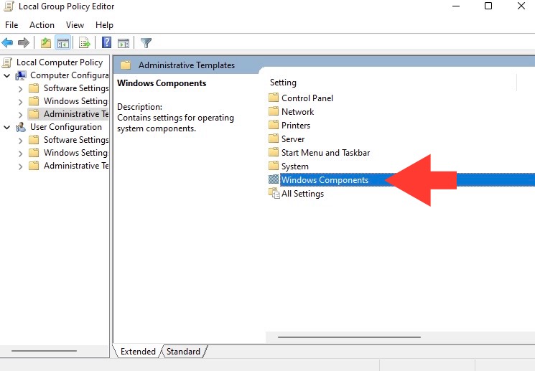The height and width of the screenshot is (371, 535).
Task: Click the All Settings icon
Action: (x=274, y=193)
